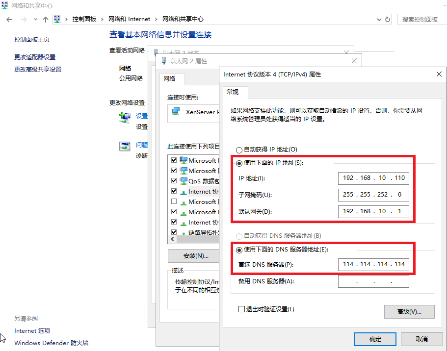
Task: Open the address bar history dropdown arrow
Action: click(x=379, y=19)
